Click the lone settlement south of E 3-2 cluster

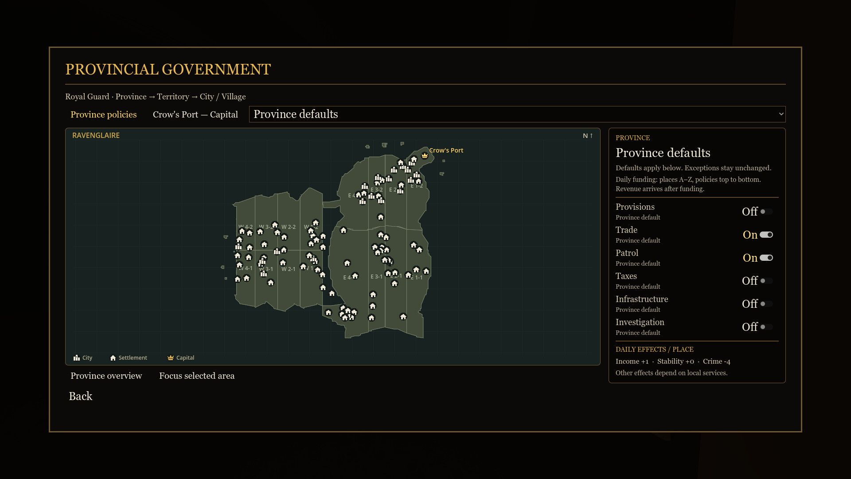click(x=380, y=217)
